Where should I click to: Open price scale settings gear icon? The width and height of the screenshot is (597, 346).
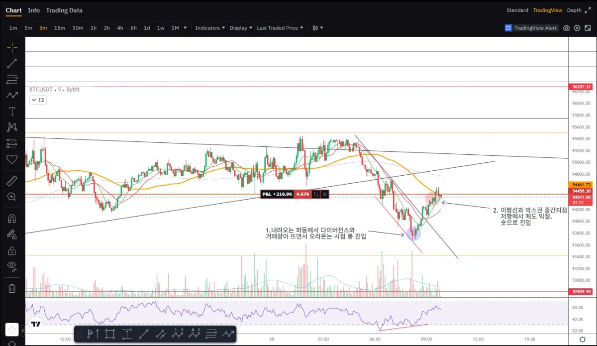click(x=583, y=339)
